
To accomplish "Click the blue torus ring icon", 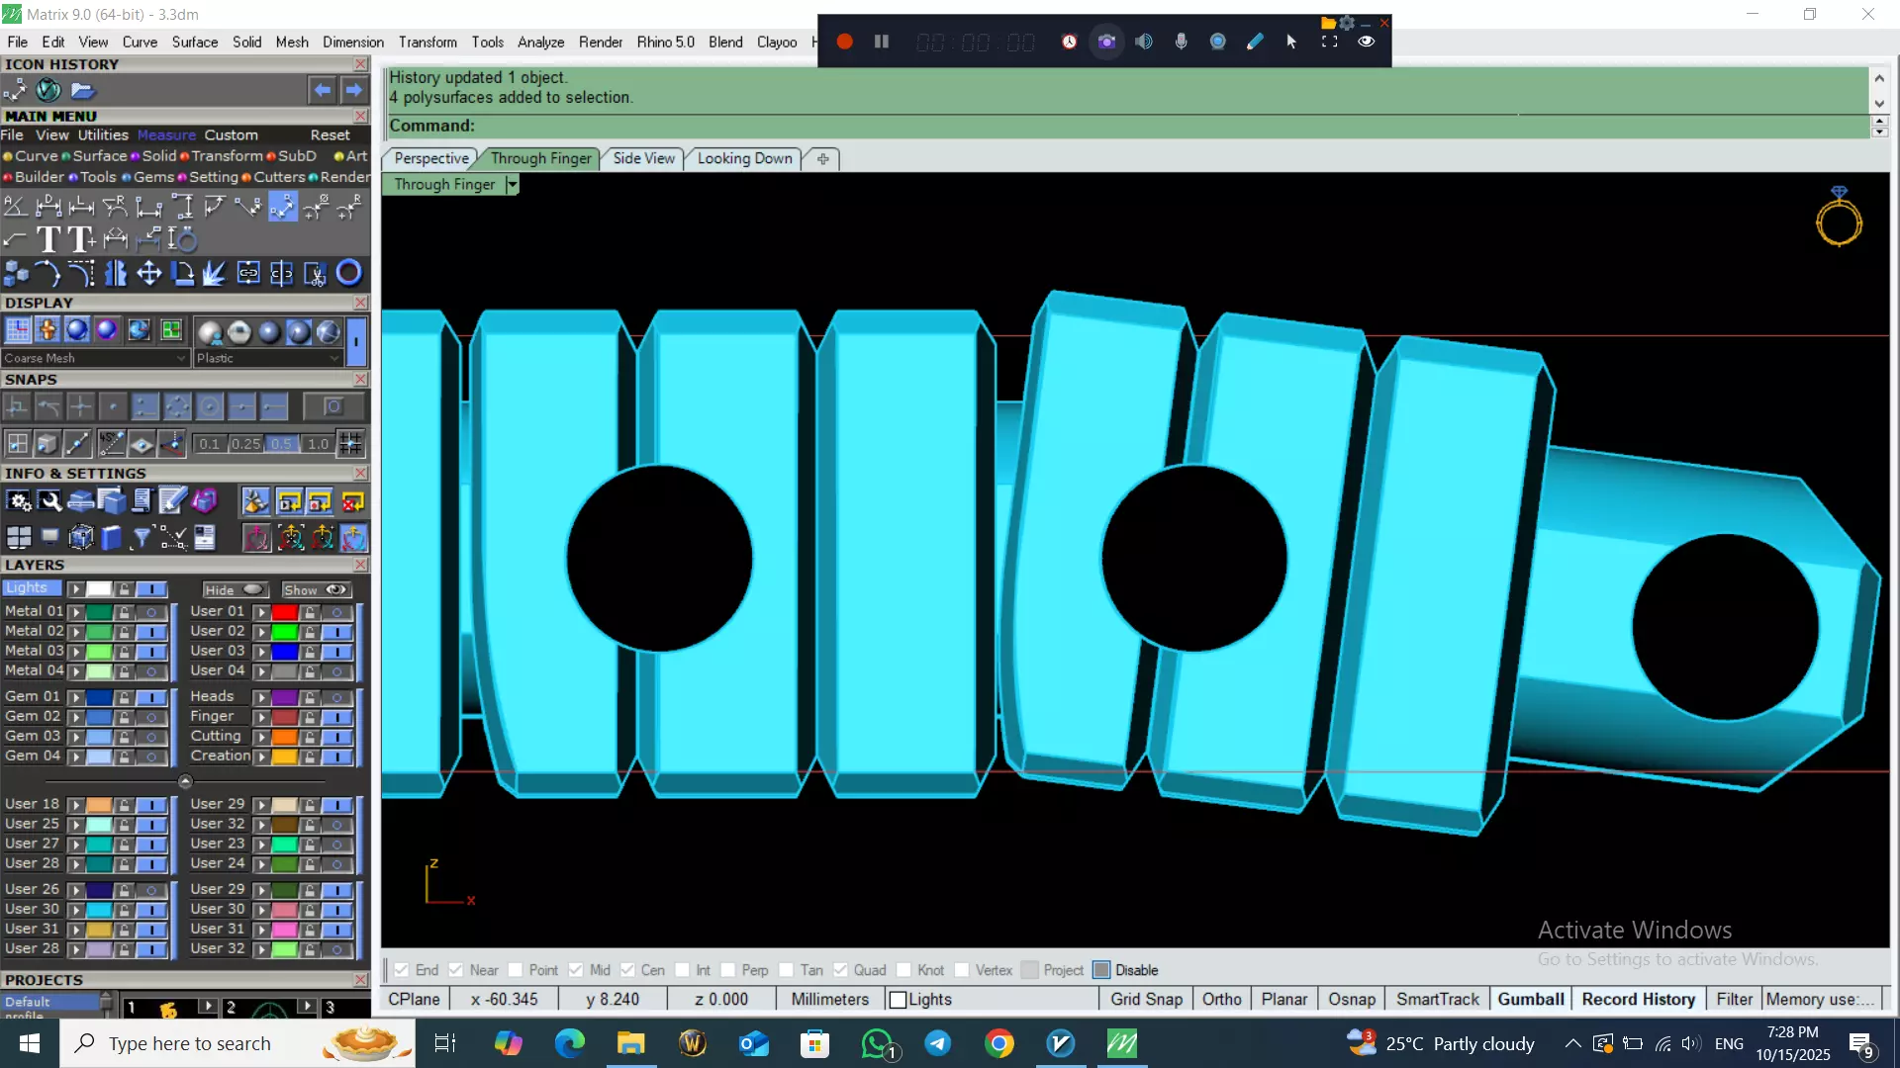I will pos(348,273).
